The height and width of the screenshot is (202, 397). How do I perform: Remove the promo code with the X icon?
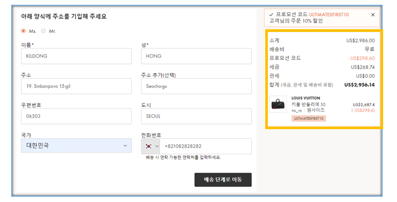(x=372, y=15)
